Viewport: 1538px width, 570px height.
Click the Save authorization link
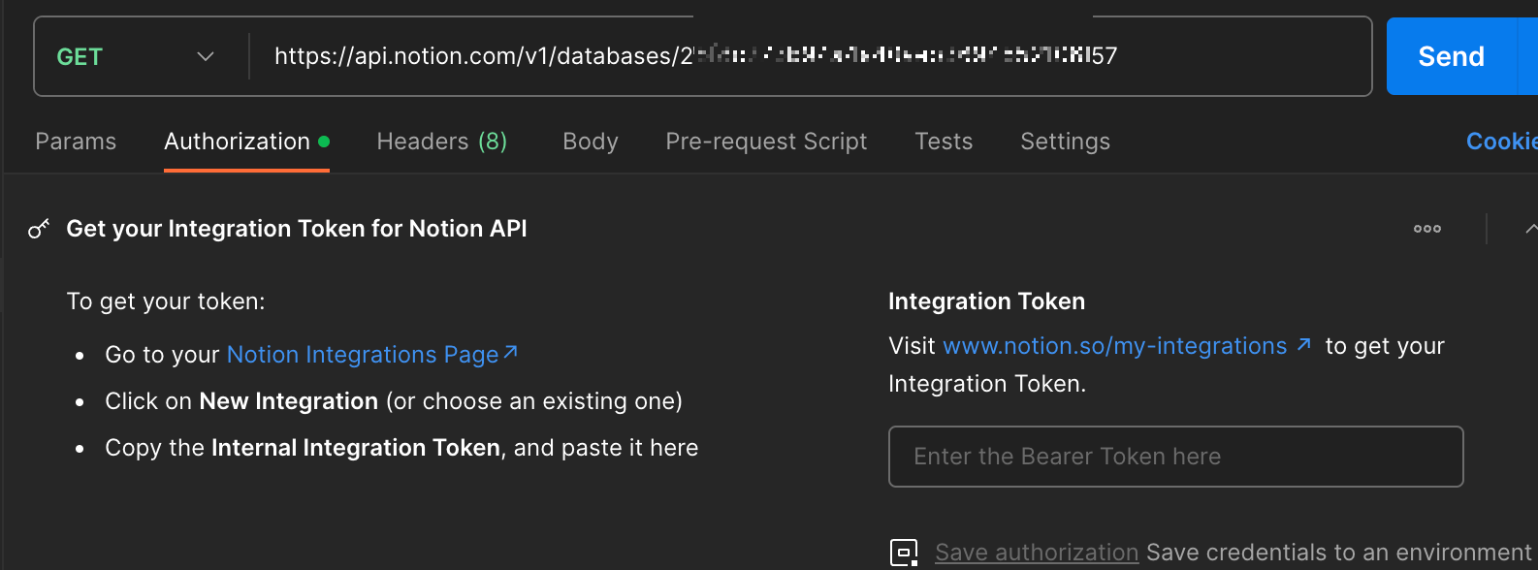1037,553
